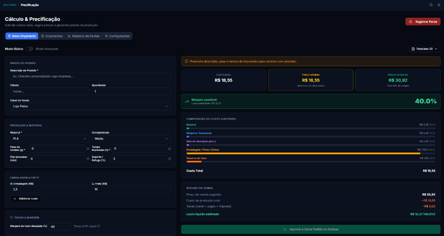Click the Registrar Perda button
This screenshot has width=444, height=236.
tap(423, 22)
